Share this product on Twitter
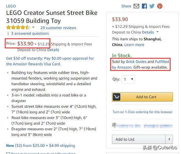The image size is (181, 154). pyautogui.click(x=152, y=6)
